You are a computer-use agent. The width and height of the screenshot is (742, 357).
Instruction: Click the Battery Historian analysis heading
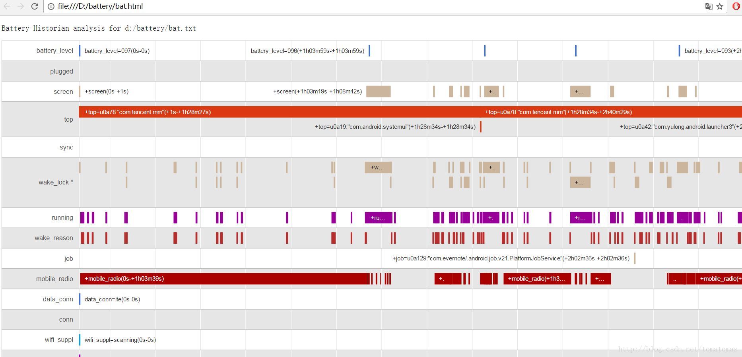99,28
